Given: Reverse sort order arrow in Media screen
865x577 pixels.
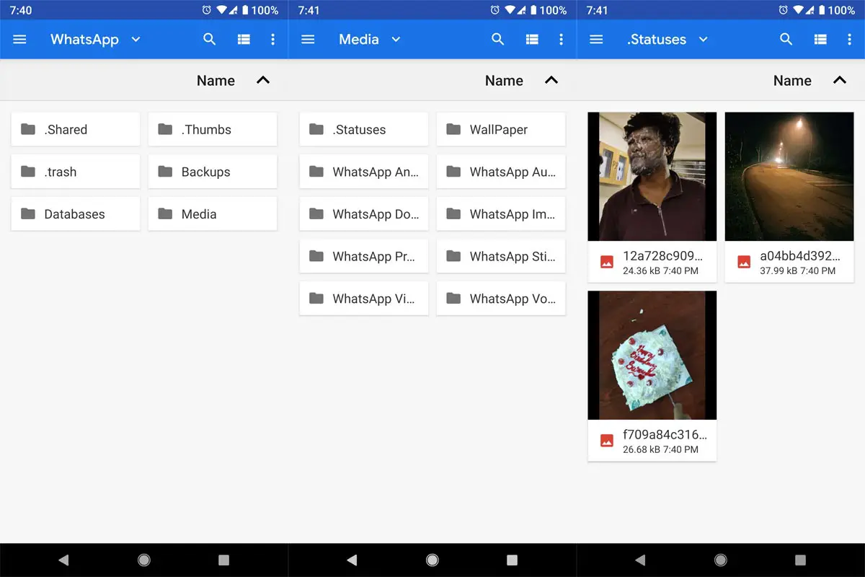Looking at the screenshot, I should (x=551, y=80).
